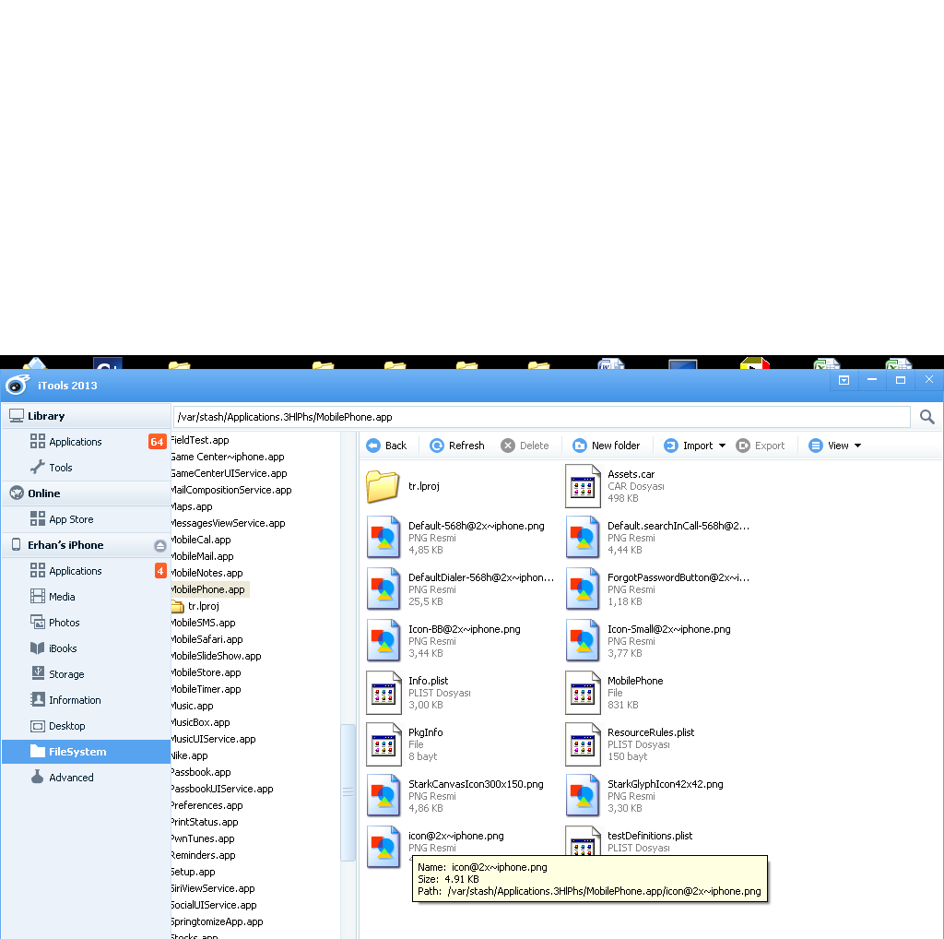Image resolution: width=944 pixels, height=939 pixels.
Task: Eject Erhan's iPhone device
Action: click(x=159, y=546)
